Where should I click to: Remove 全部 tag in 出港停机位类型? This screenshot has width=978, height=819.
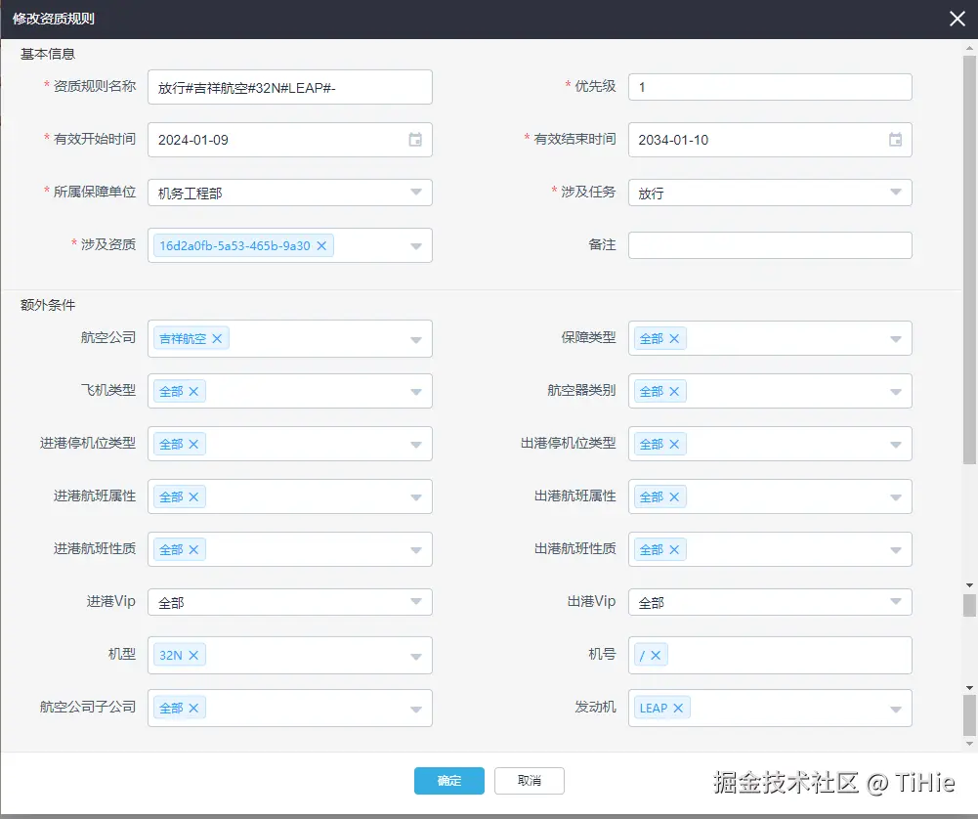(x=674, y=444)
